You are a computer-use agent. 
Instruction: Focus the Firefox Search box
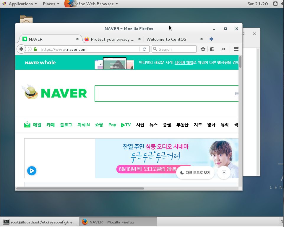(174, 49)
